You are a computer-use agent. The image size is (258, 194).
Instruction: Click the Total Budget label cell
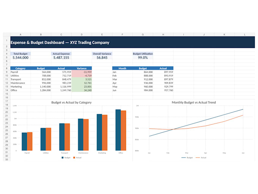[20, 54]
